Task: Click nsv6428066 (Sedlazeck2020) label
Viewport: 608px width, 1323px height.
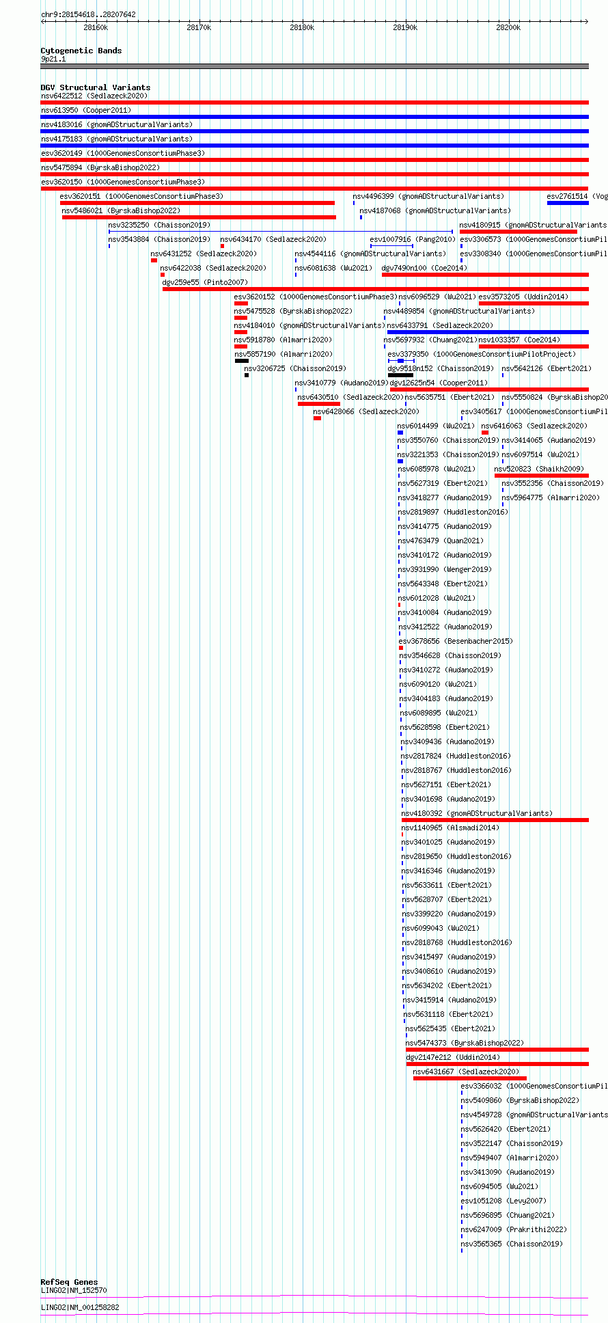Action: coord(366,411)
